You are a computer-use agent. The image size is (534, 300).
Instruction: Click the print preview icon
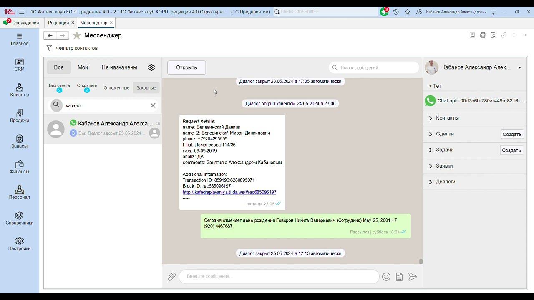click(x=493, y=35)
